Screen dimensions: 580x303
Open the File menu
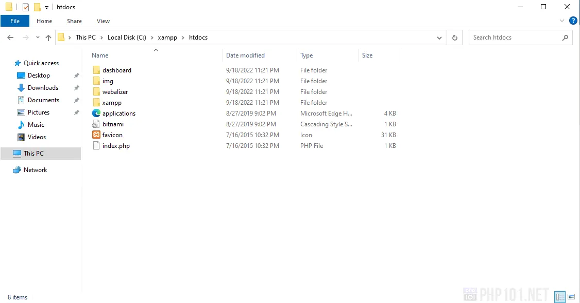[15, 21]
